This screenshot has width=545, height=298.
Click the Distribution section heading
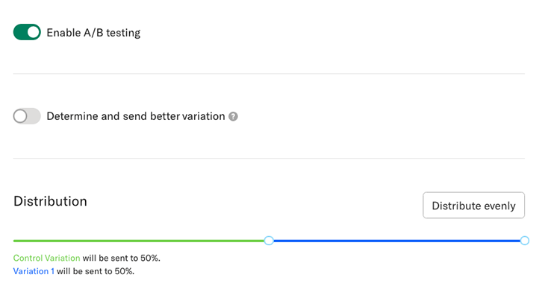click(50, 201)
